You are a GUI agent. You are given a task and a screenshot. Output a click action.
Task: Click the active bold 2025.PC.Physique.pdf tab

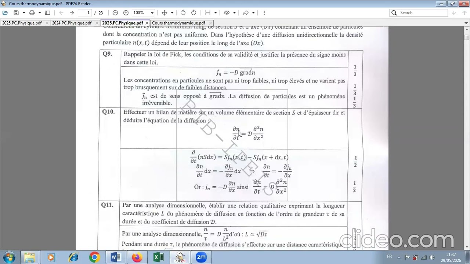122,23
